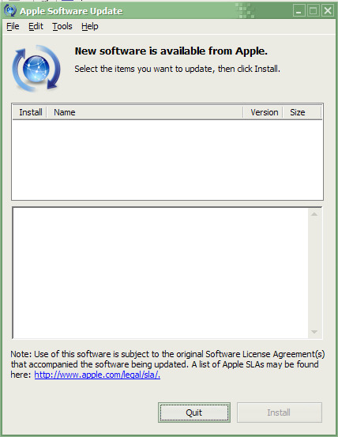Open the Edit menu
Viewport: 338px width, 437px height.
click(36, 27)
